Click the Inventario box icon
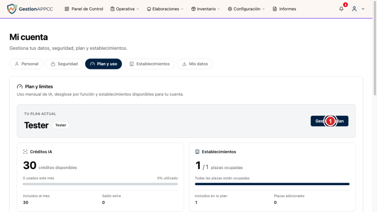Screen dimensions: 377x212 [x=194, y=9]
